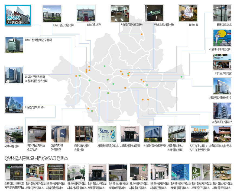Select the 서울애니메이션센터 illustrated thumbnail
This screenshot has height=194, width=237.
coord(222,38)
